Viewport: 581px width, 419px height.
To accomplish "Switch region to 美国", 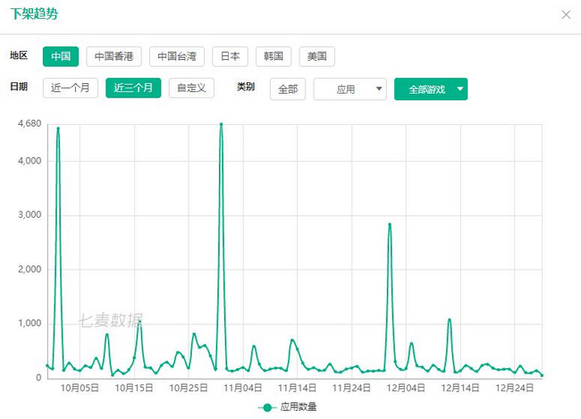I will point(316,56).
